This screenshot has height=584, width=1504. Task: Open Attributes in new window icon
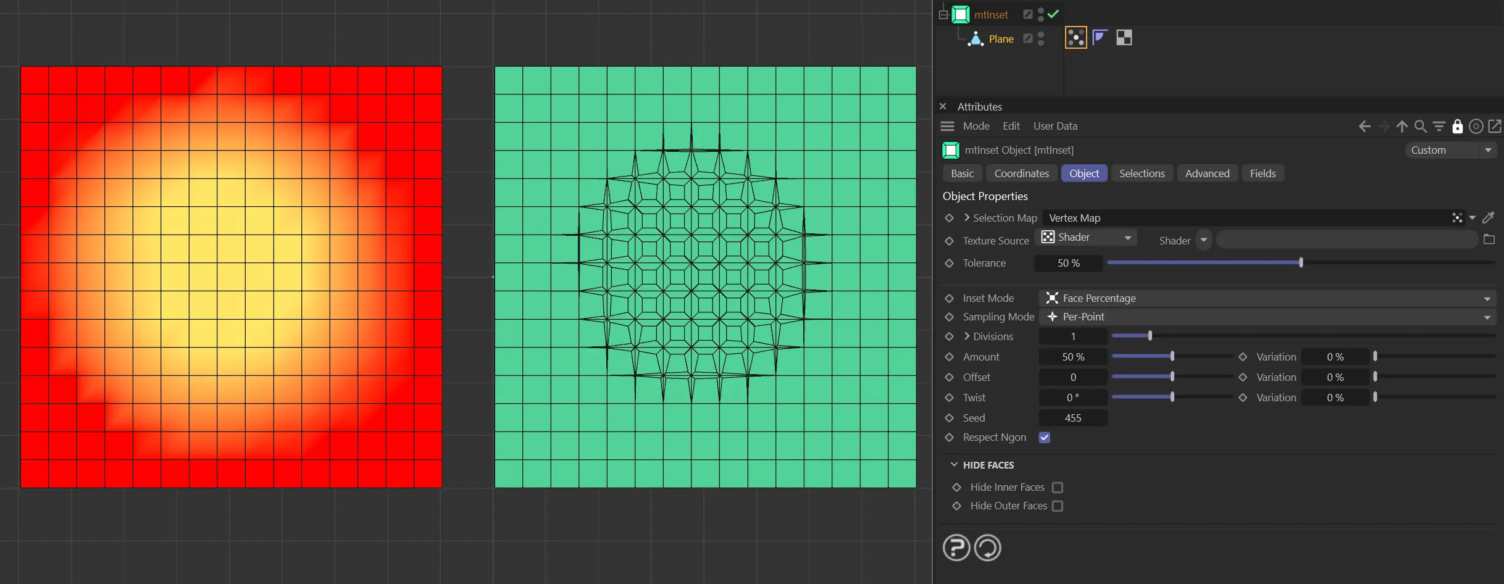point(1494,127)
